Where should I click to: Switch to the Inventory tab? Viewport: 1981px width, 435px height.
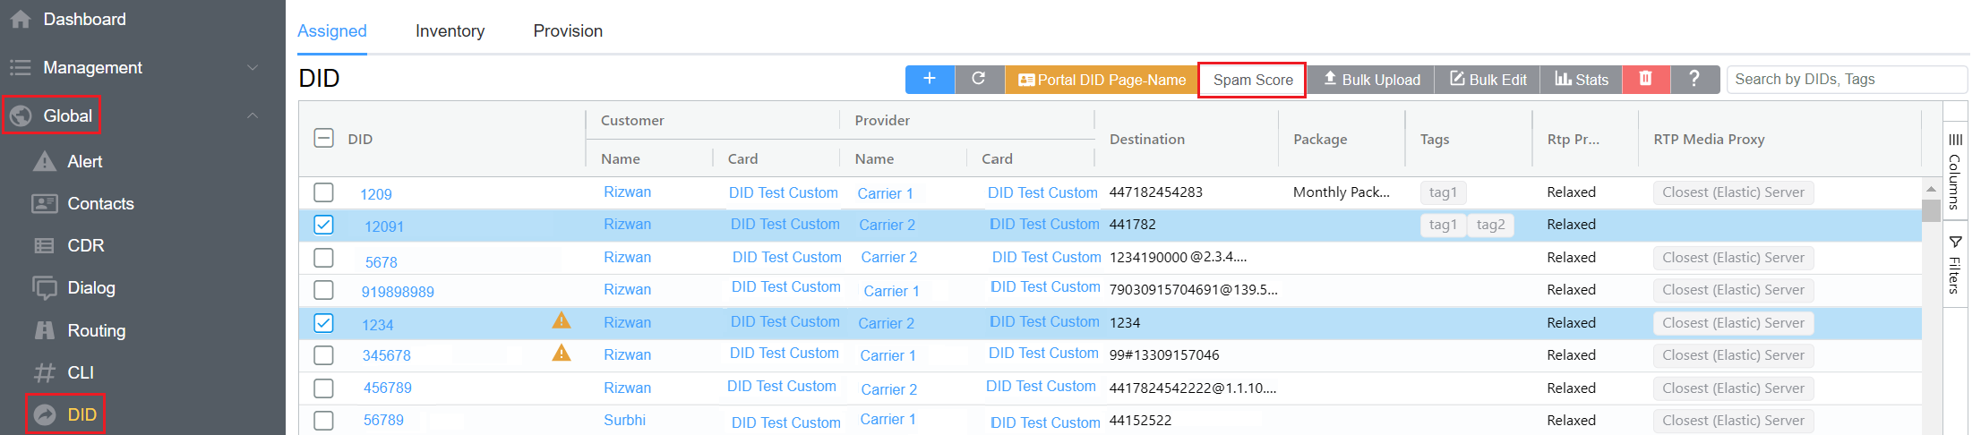click(x=450, y=31)
